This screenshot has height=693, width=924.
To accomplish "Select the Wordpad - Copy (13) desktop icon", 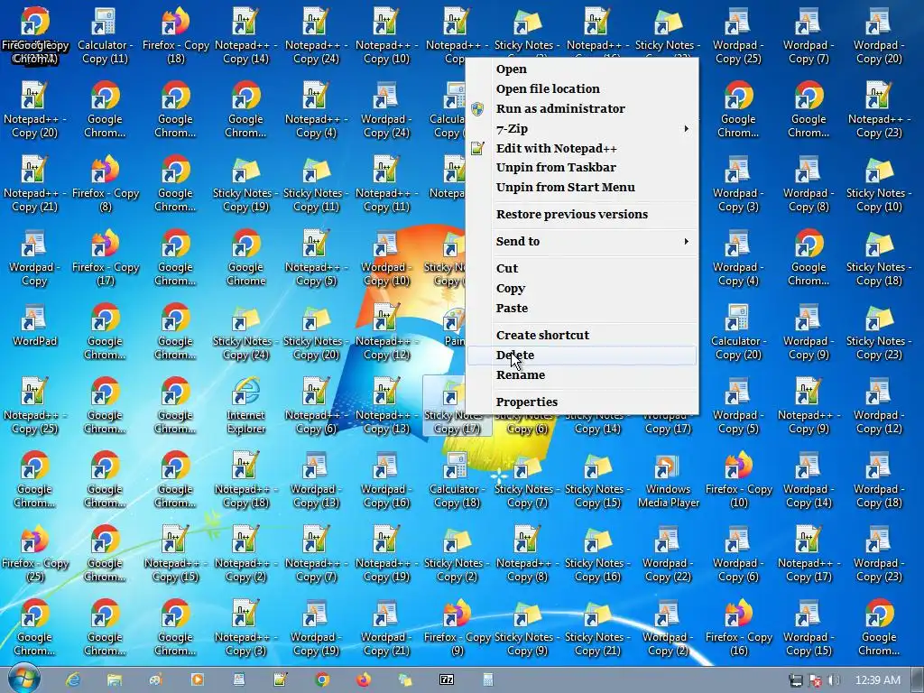I will point(316,480).
